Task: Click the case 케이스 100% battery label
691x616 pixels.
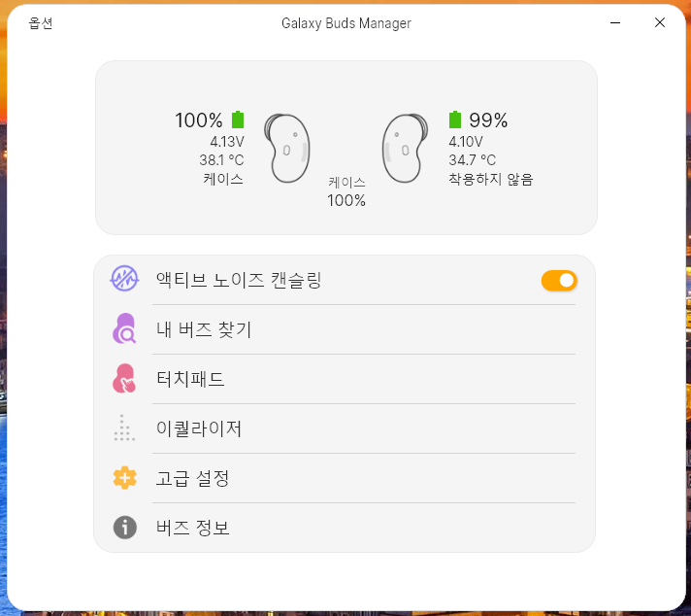Action: (346, 192)
